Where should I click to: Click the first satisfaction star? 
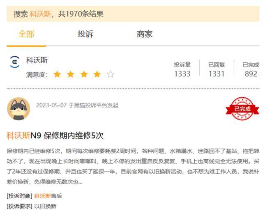[57, 74]
